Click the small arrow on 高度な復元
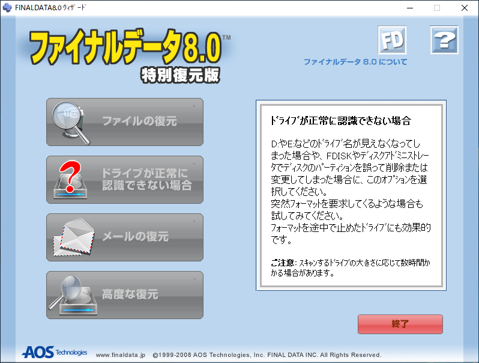The image size is (479, 363). click(195, 279)
